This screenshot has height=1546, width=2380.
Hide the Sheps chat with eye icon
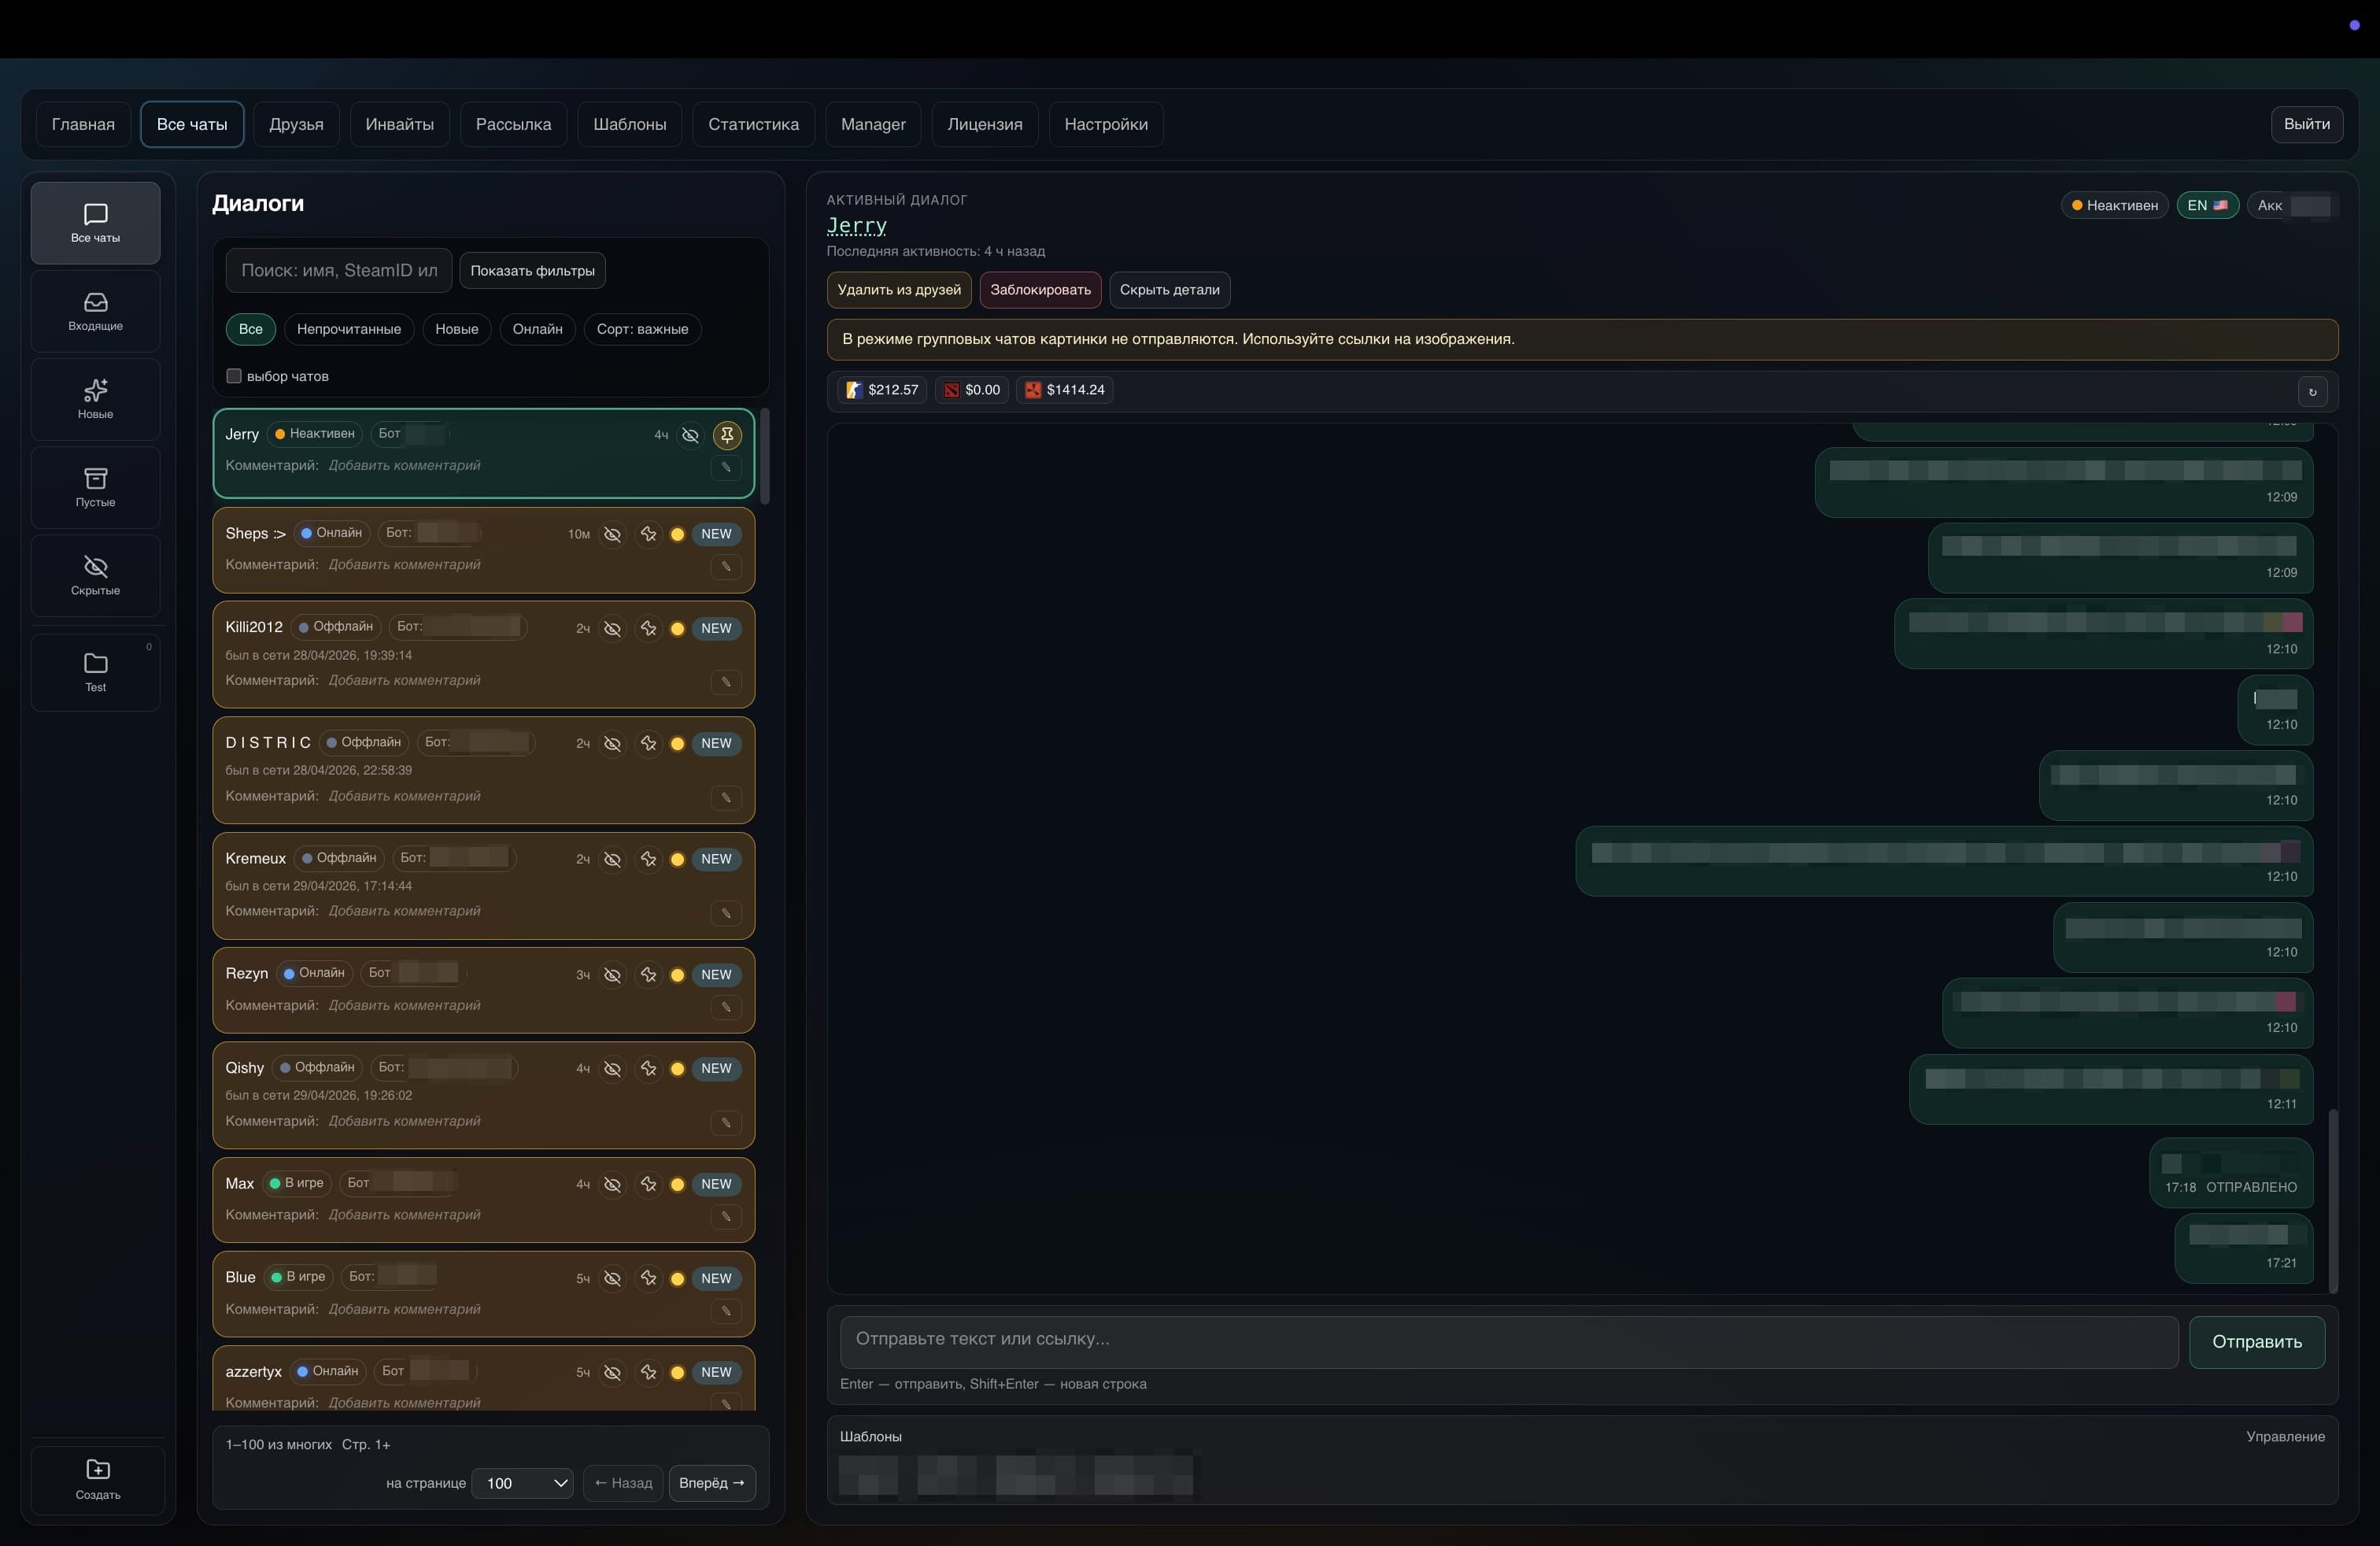click(x=613, y=534)
